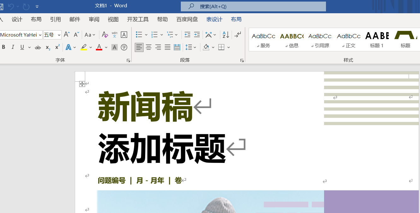Screen dimensions: 420x213
Task: Open font dialog launcher in 字体 group
Action: pos(128,60)
